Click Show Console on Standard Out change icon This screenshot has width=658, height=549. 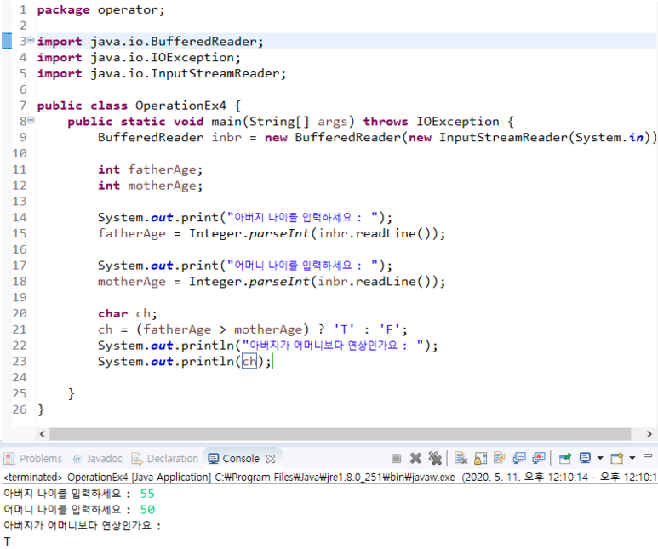519,458
